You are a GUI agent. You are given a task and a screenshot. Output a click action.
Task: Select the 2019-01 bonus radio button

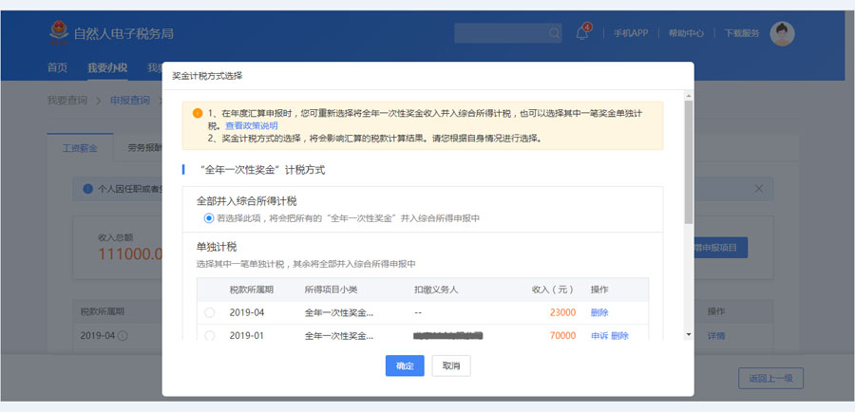(x=209, y=336)
